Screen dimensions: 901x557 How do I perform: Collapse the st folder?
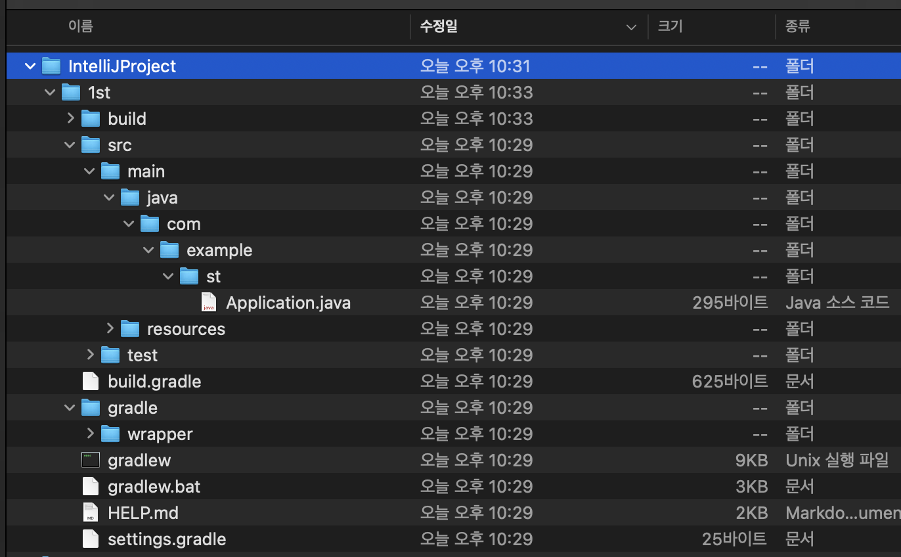[x=168, y=277]
